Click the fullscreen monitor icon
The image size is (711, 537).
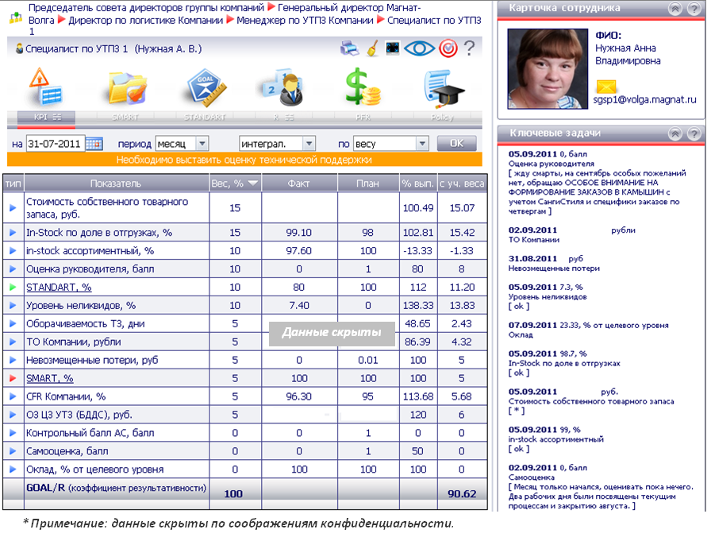coord(392,48)
